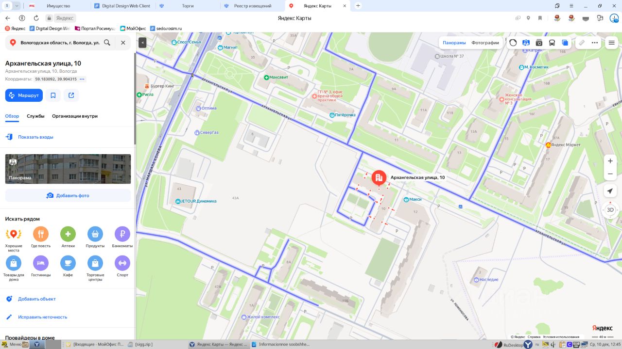Open the browser menu hamburger in title bar

pyautogui.click(x=570, y=6)
